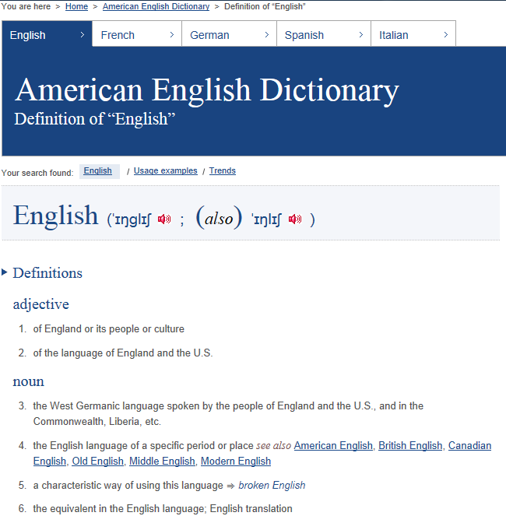The image size is (506, 523).
Task: Click definition "of the language of England and the U.S."
Action: (123, 353)
